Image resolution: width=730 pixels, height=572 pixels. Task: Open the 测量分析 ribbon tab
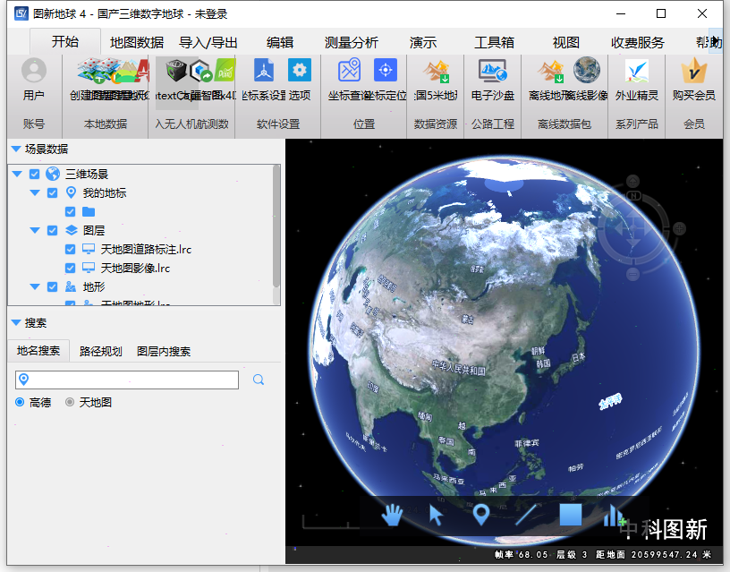coord(352,42)
